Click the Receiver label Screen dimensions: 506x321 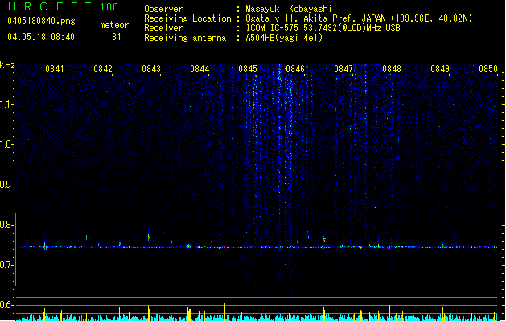(x=163, y=28)
